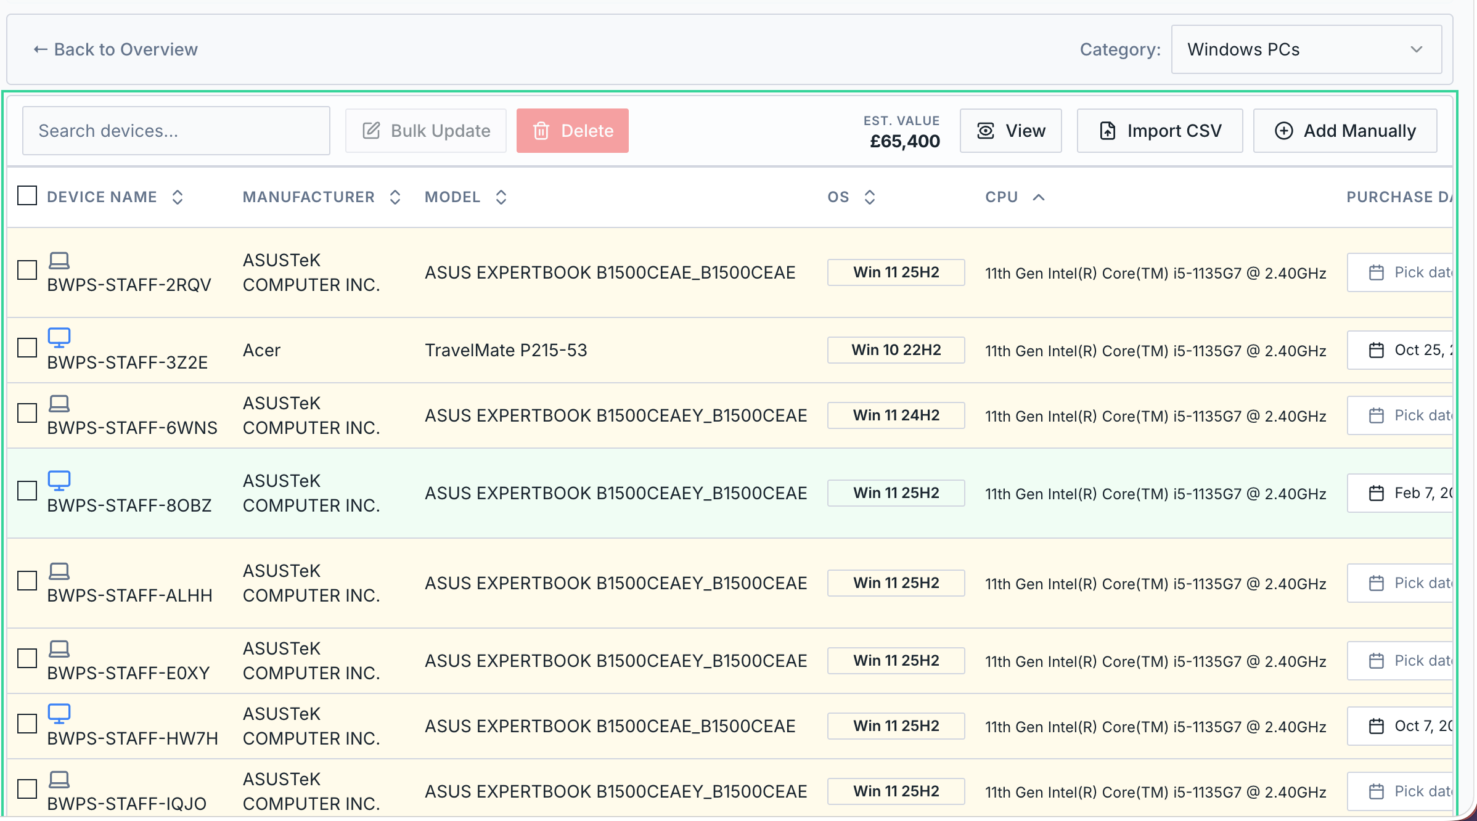Viewport: 1477px width, 821px height.
Task: Enable the checkbox for BWPS-STAFF-IQJO
Action: (x=27, y=789)
